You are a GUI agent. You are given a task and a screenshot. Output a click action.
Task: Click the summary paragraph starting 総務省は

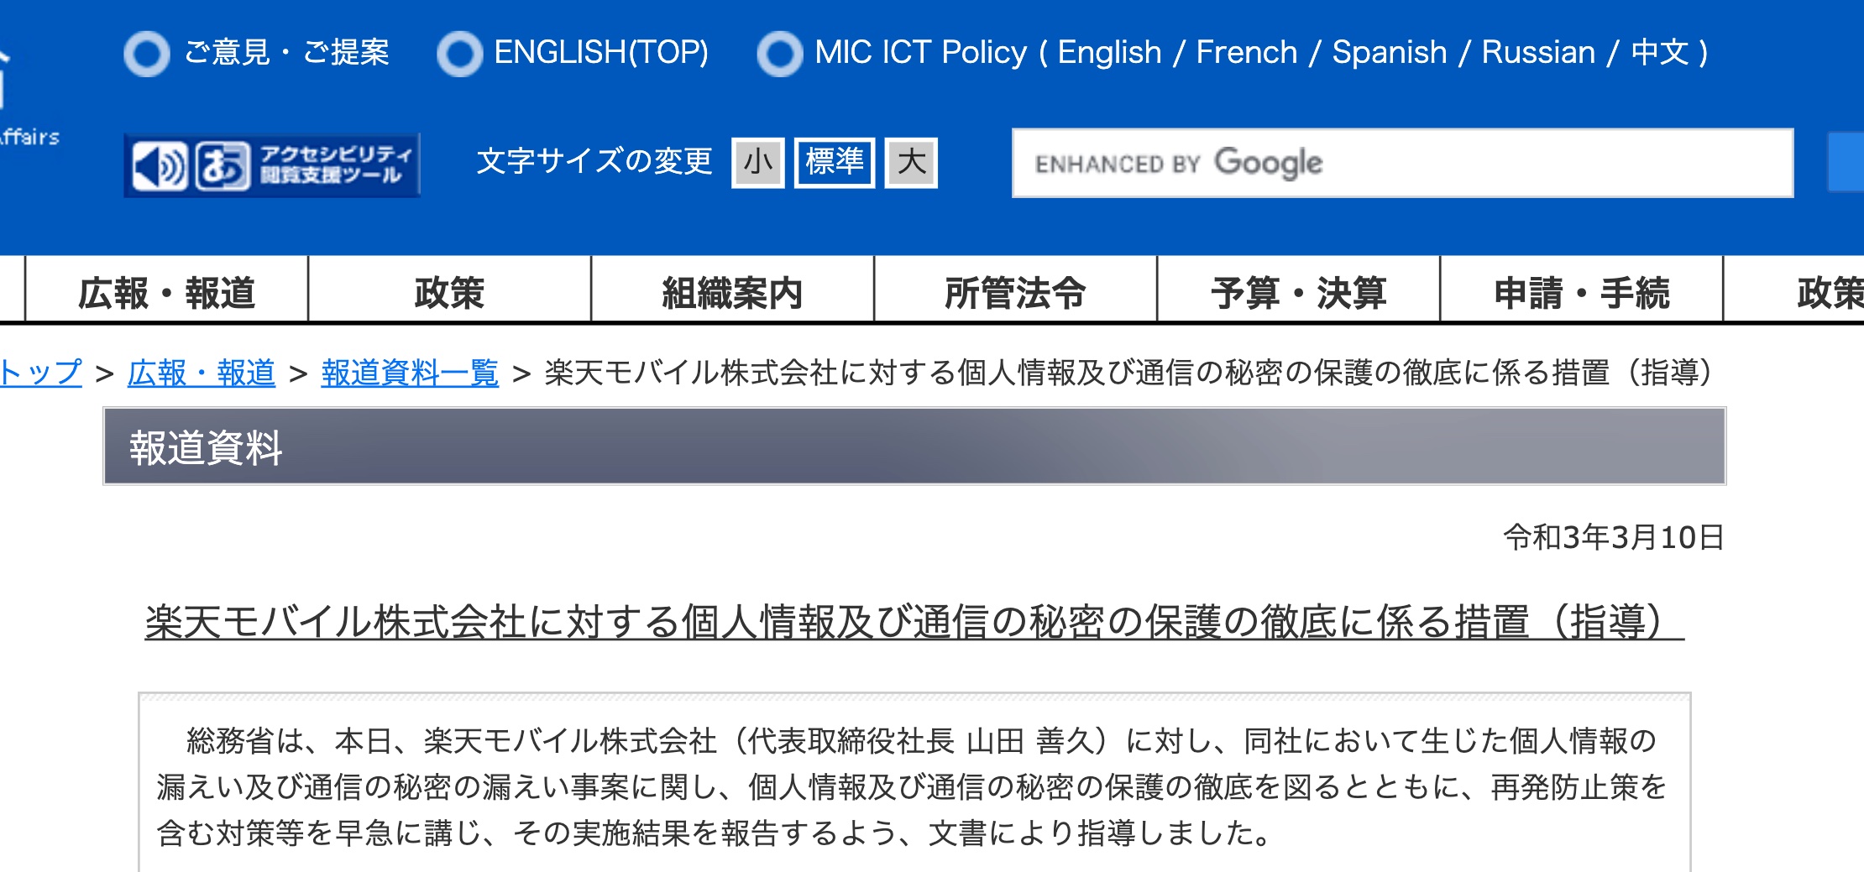[913, 787]
